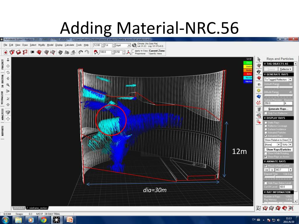Open the April month dropdown

click(123, 45)
